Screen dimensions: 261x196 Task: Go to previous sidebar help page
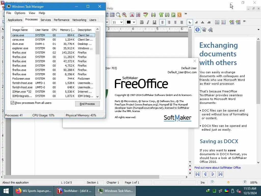click(x=205, y=174)
